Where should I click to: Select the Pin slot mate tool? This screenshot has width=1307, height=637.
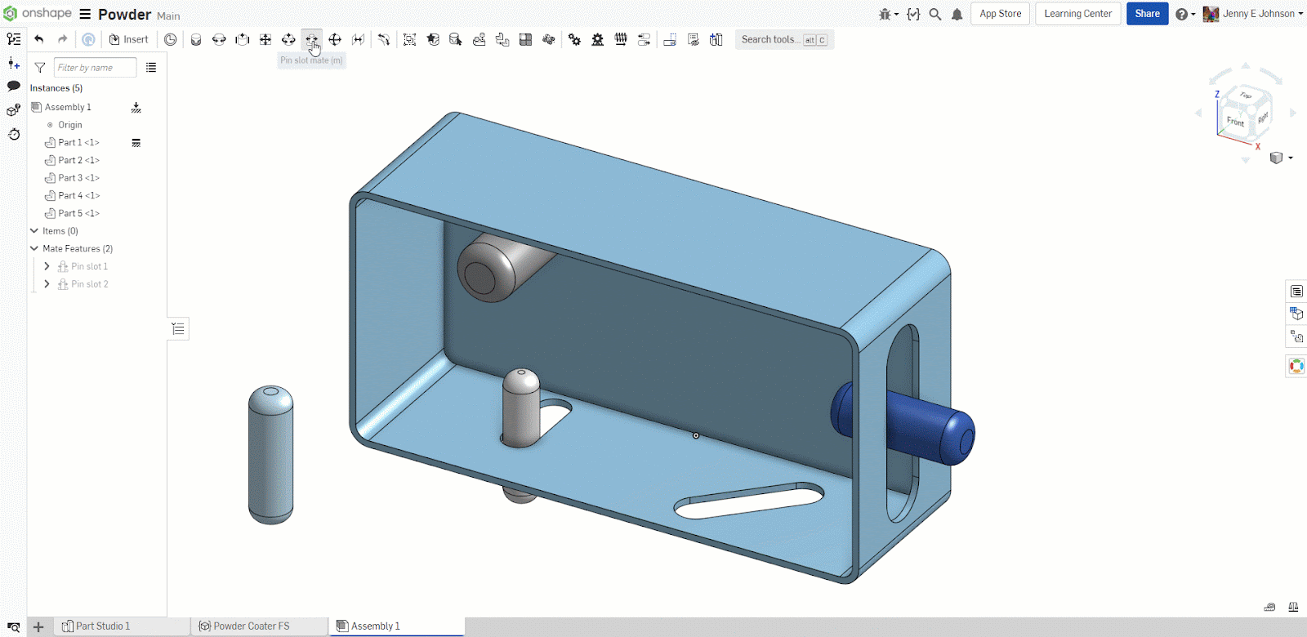(311, 39)
